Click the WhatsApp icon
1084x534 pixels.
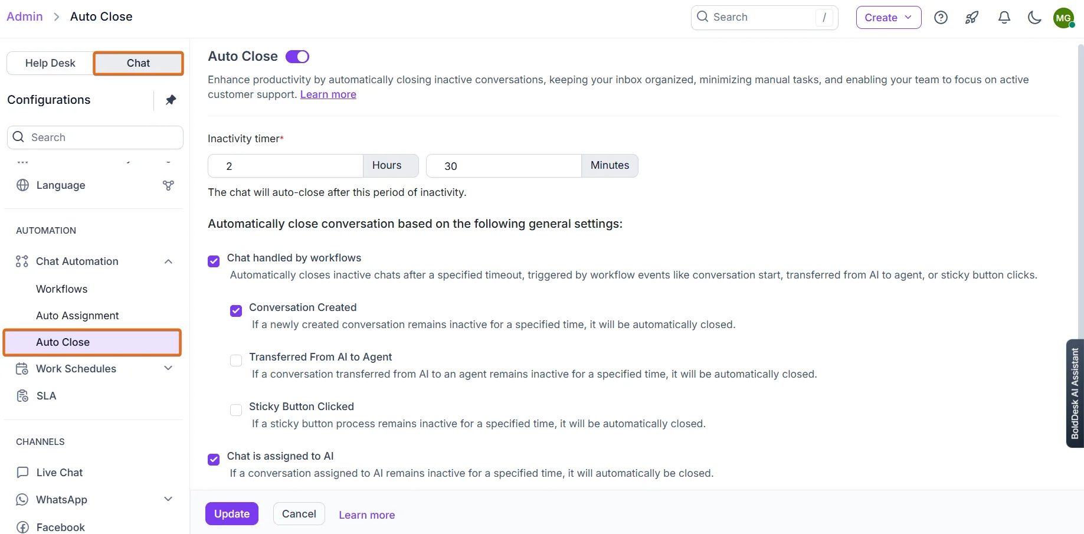tap(22, 500)
